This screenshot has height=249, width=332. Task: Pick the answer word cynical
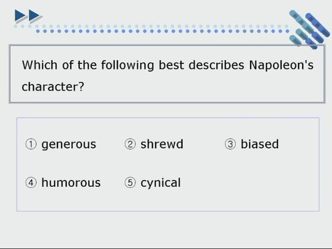pyautogui.click(x=160, y=184)
